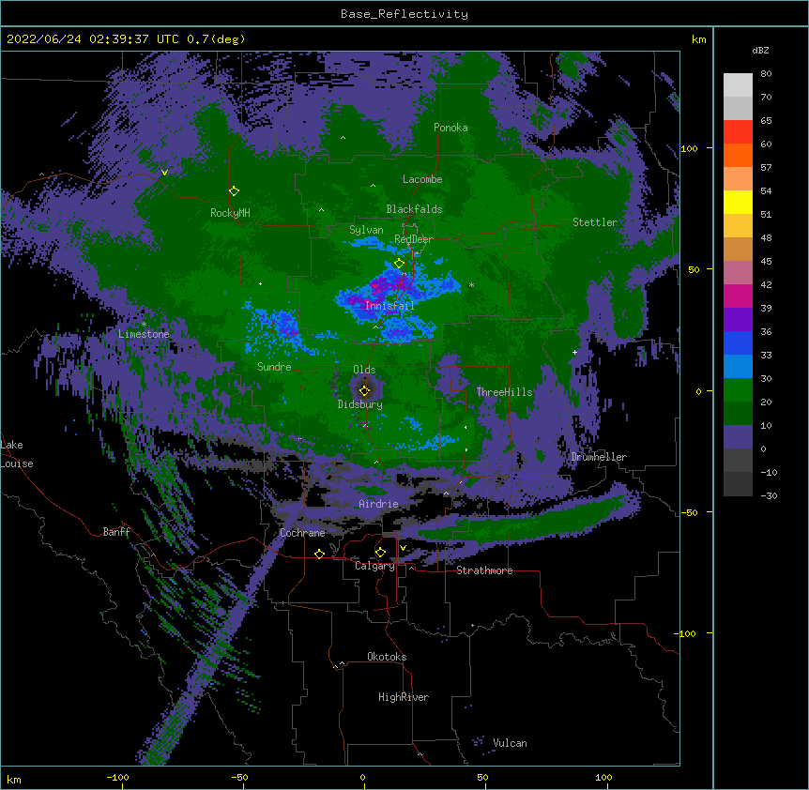Click the 36 dBZ purple color swatch
The height and width of the screenshot is (790, 809).
(x=738, y=319)
